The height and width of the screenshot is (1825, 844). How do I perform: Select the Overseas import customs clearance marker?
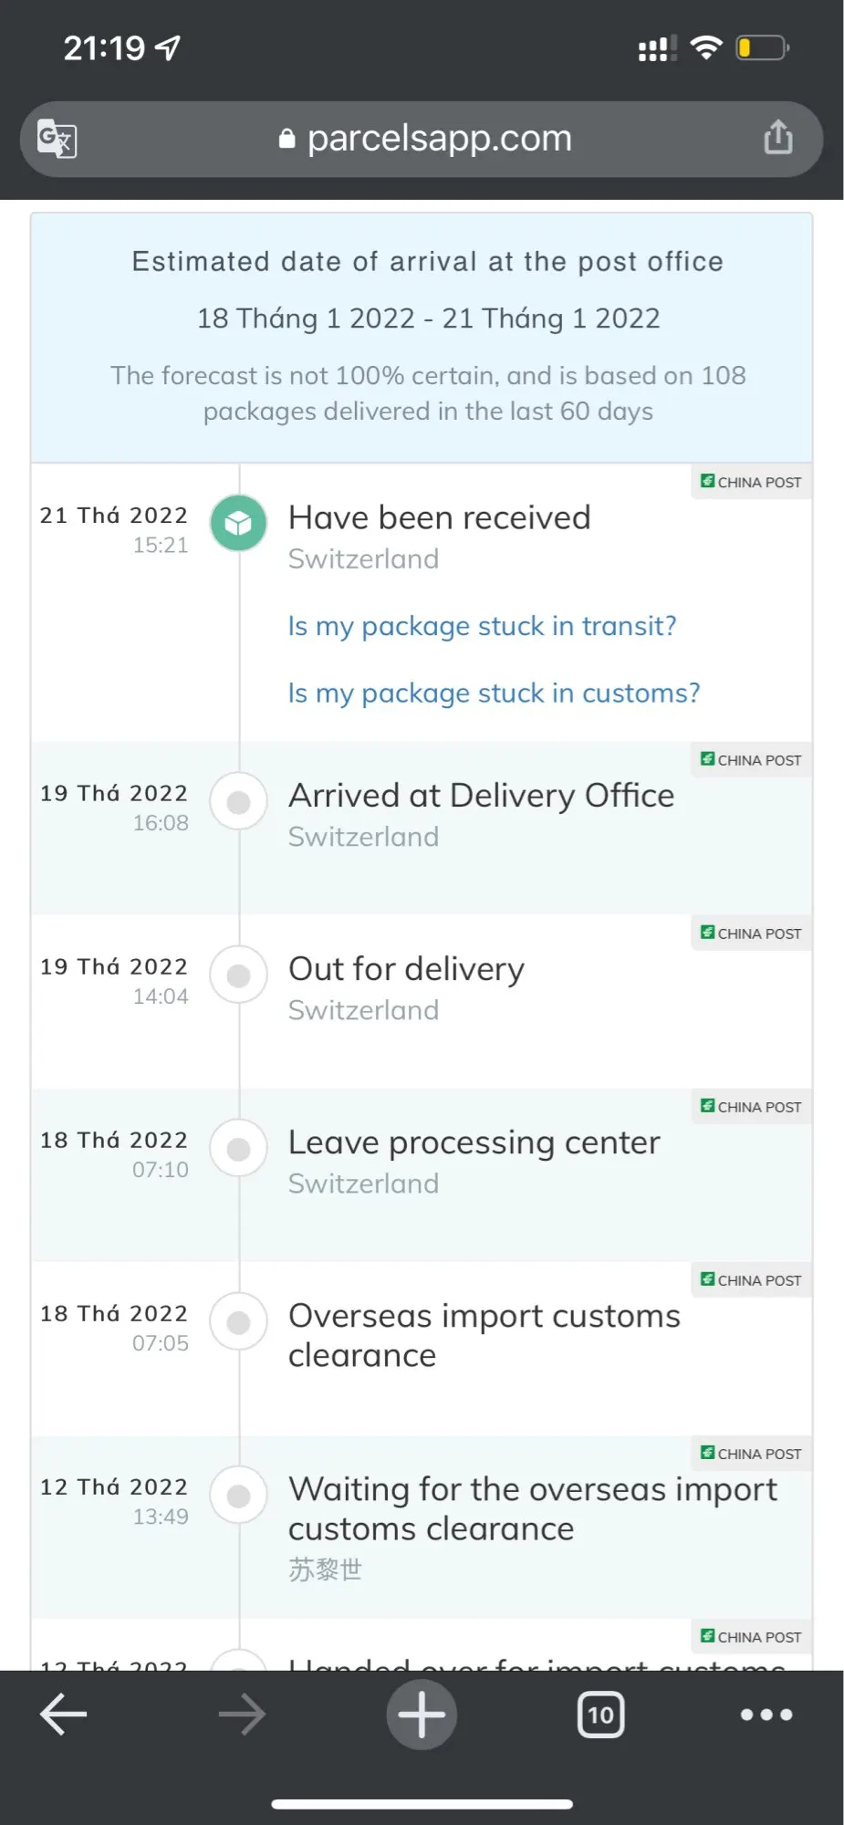click(238, 1322)
